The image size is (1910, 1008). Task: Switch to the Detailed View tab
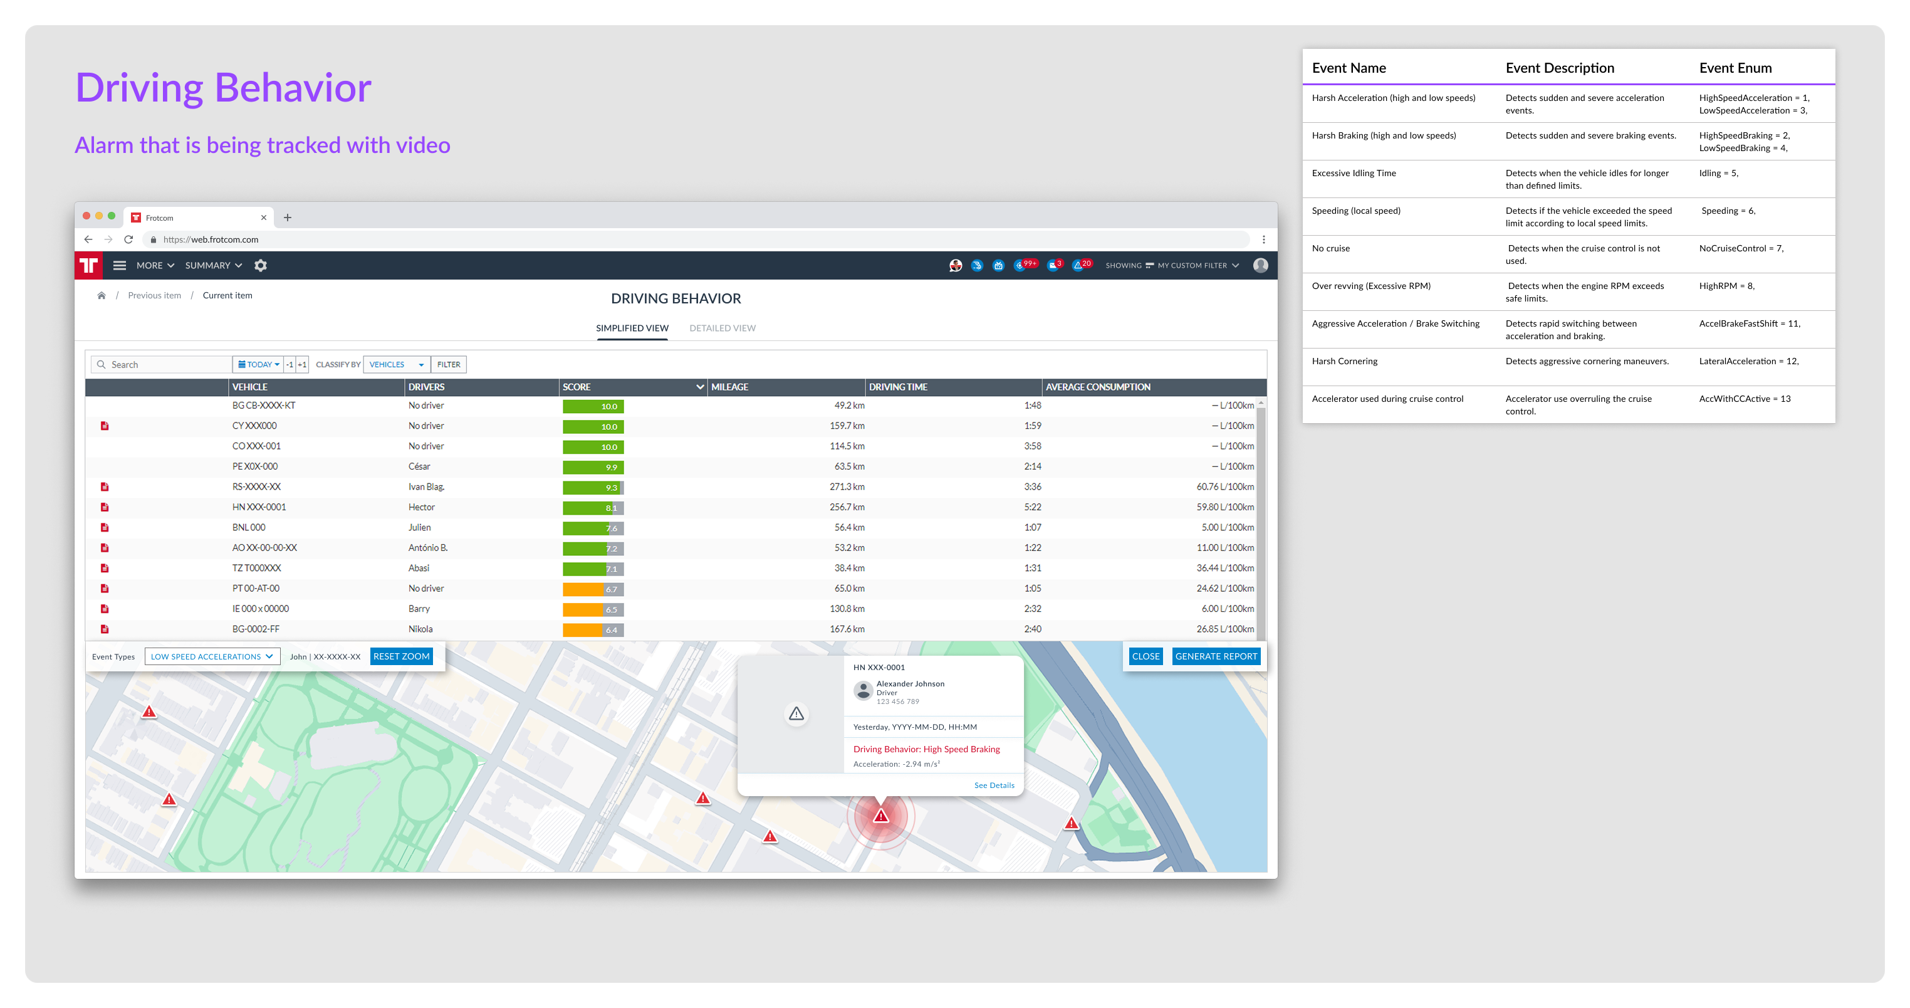(722, 328)
